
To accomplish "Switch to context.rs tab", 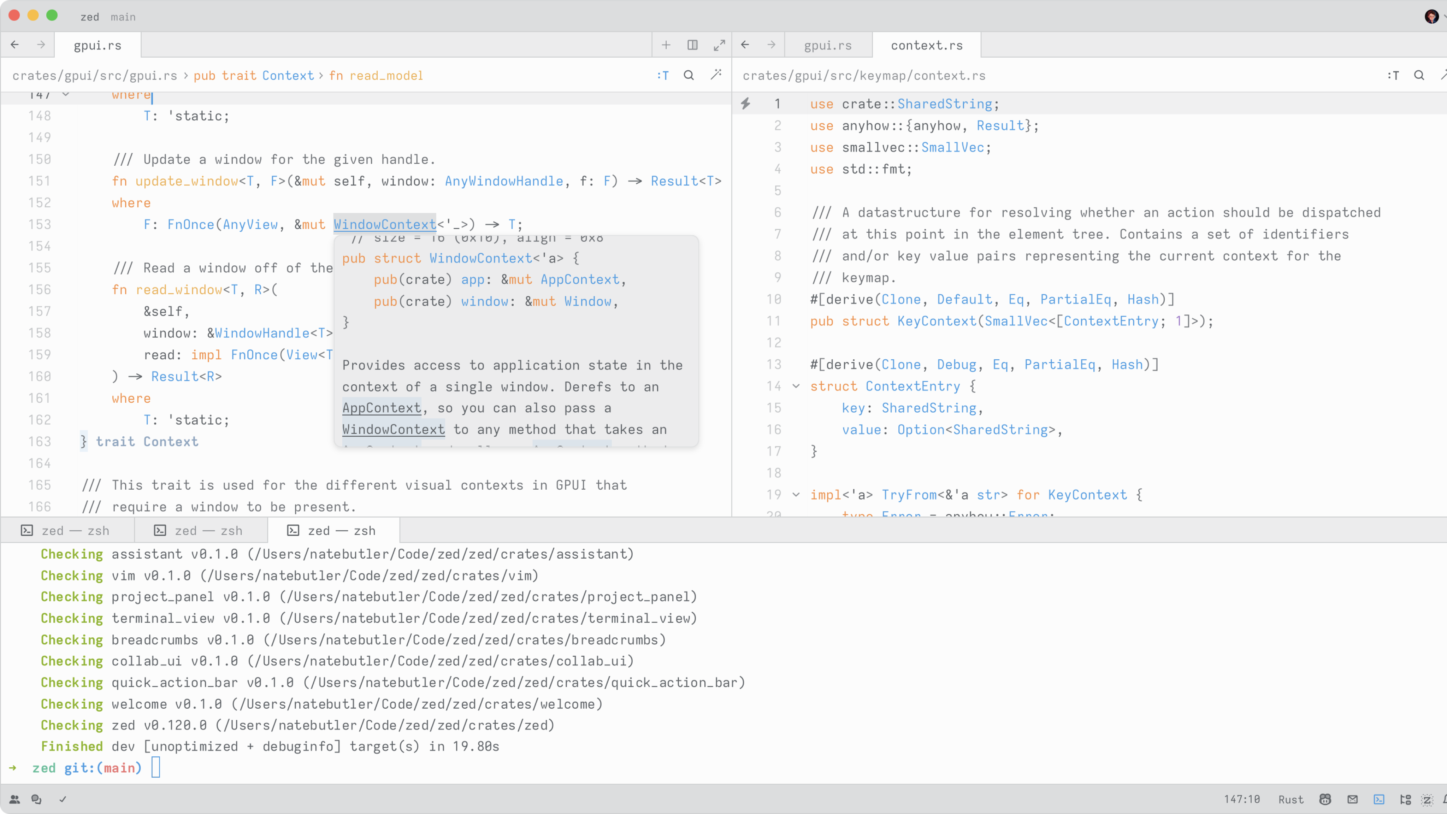I will point(926,46).
